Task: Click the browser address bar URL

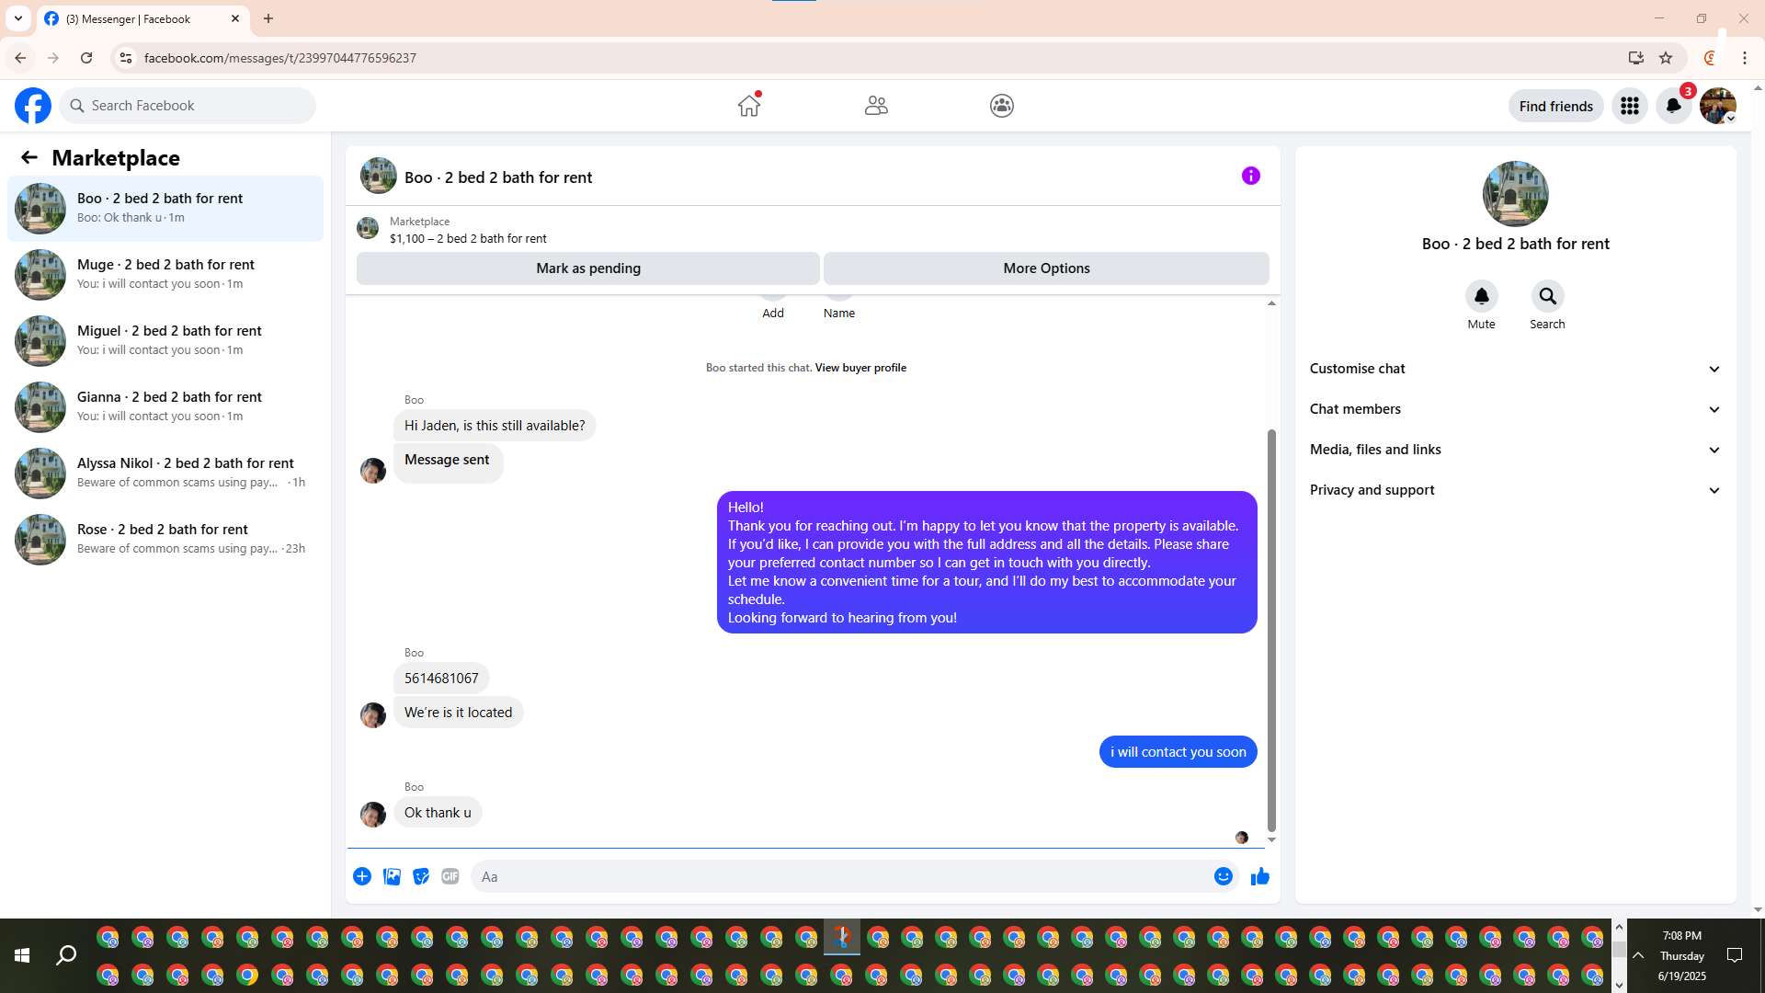Action: [x=280, y=58]
